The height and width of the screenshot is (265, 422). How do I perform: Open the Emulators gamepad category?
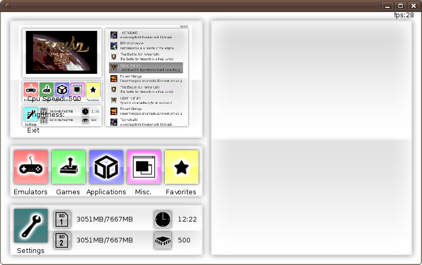[31, 168]
